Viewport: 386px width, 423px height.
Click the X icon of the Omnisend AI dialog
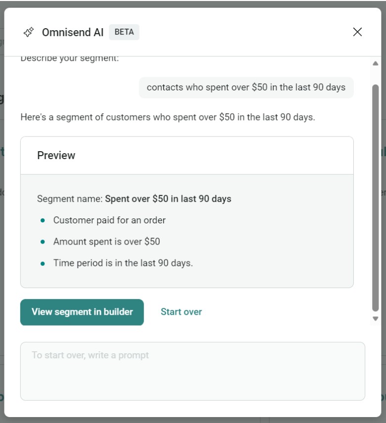[357, 32]
